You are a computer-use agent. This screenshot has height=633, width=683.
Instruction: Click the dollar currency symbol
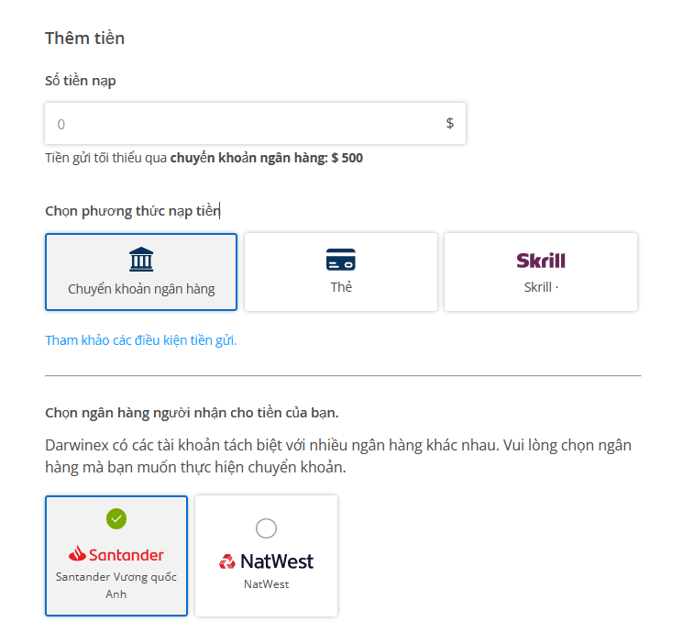pyautogui.click(x=450, y=123)
